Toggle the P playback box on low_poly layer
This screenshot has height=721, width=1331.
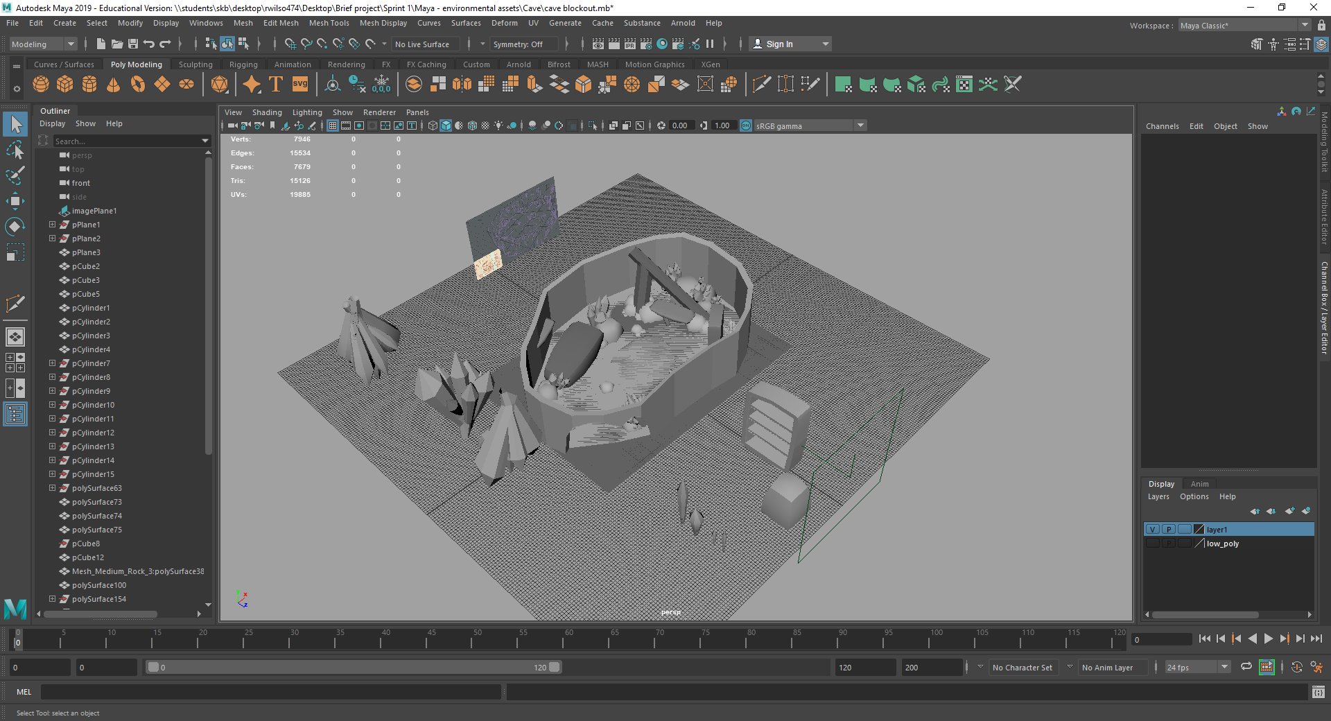pos(1169,544)
